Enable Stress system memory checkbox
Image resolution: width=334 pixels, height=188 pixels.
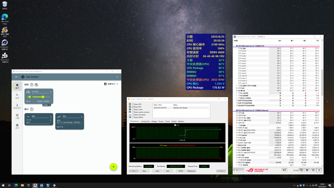(x=133, y=112)
